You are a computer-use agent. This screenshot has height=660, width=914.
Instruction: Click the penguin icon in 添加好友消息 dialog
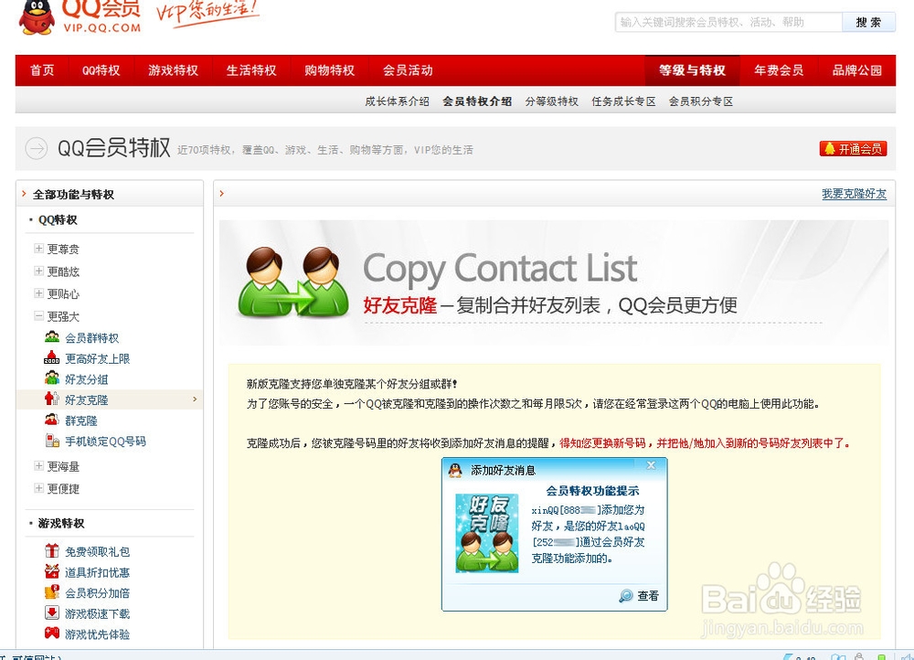[455, 470]
